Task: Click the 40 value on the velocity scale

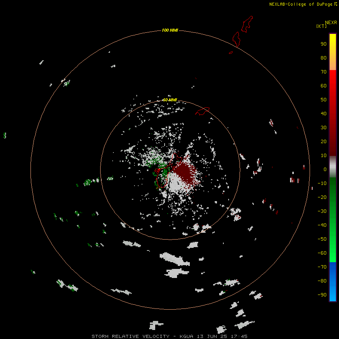Action: pos(324,113)
